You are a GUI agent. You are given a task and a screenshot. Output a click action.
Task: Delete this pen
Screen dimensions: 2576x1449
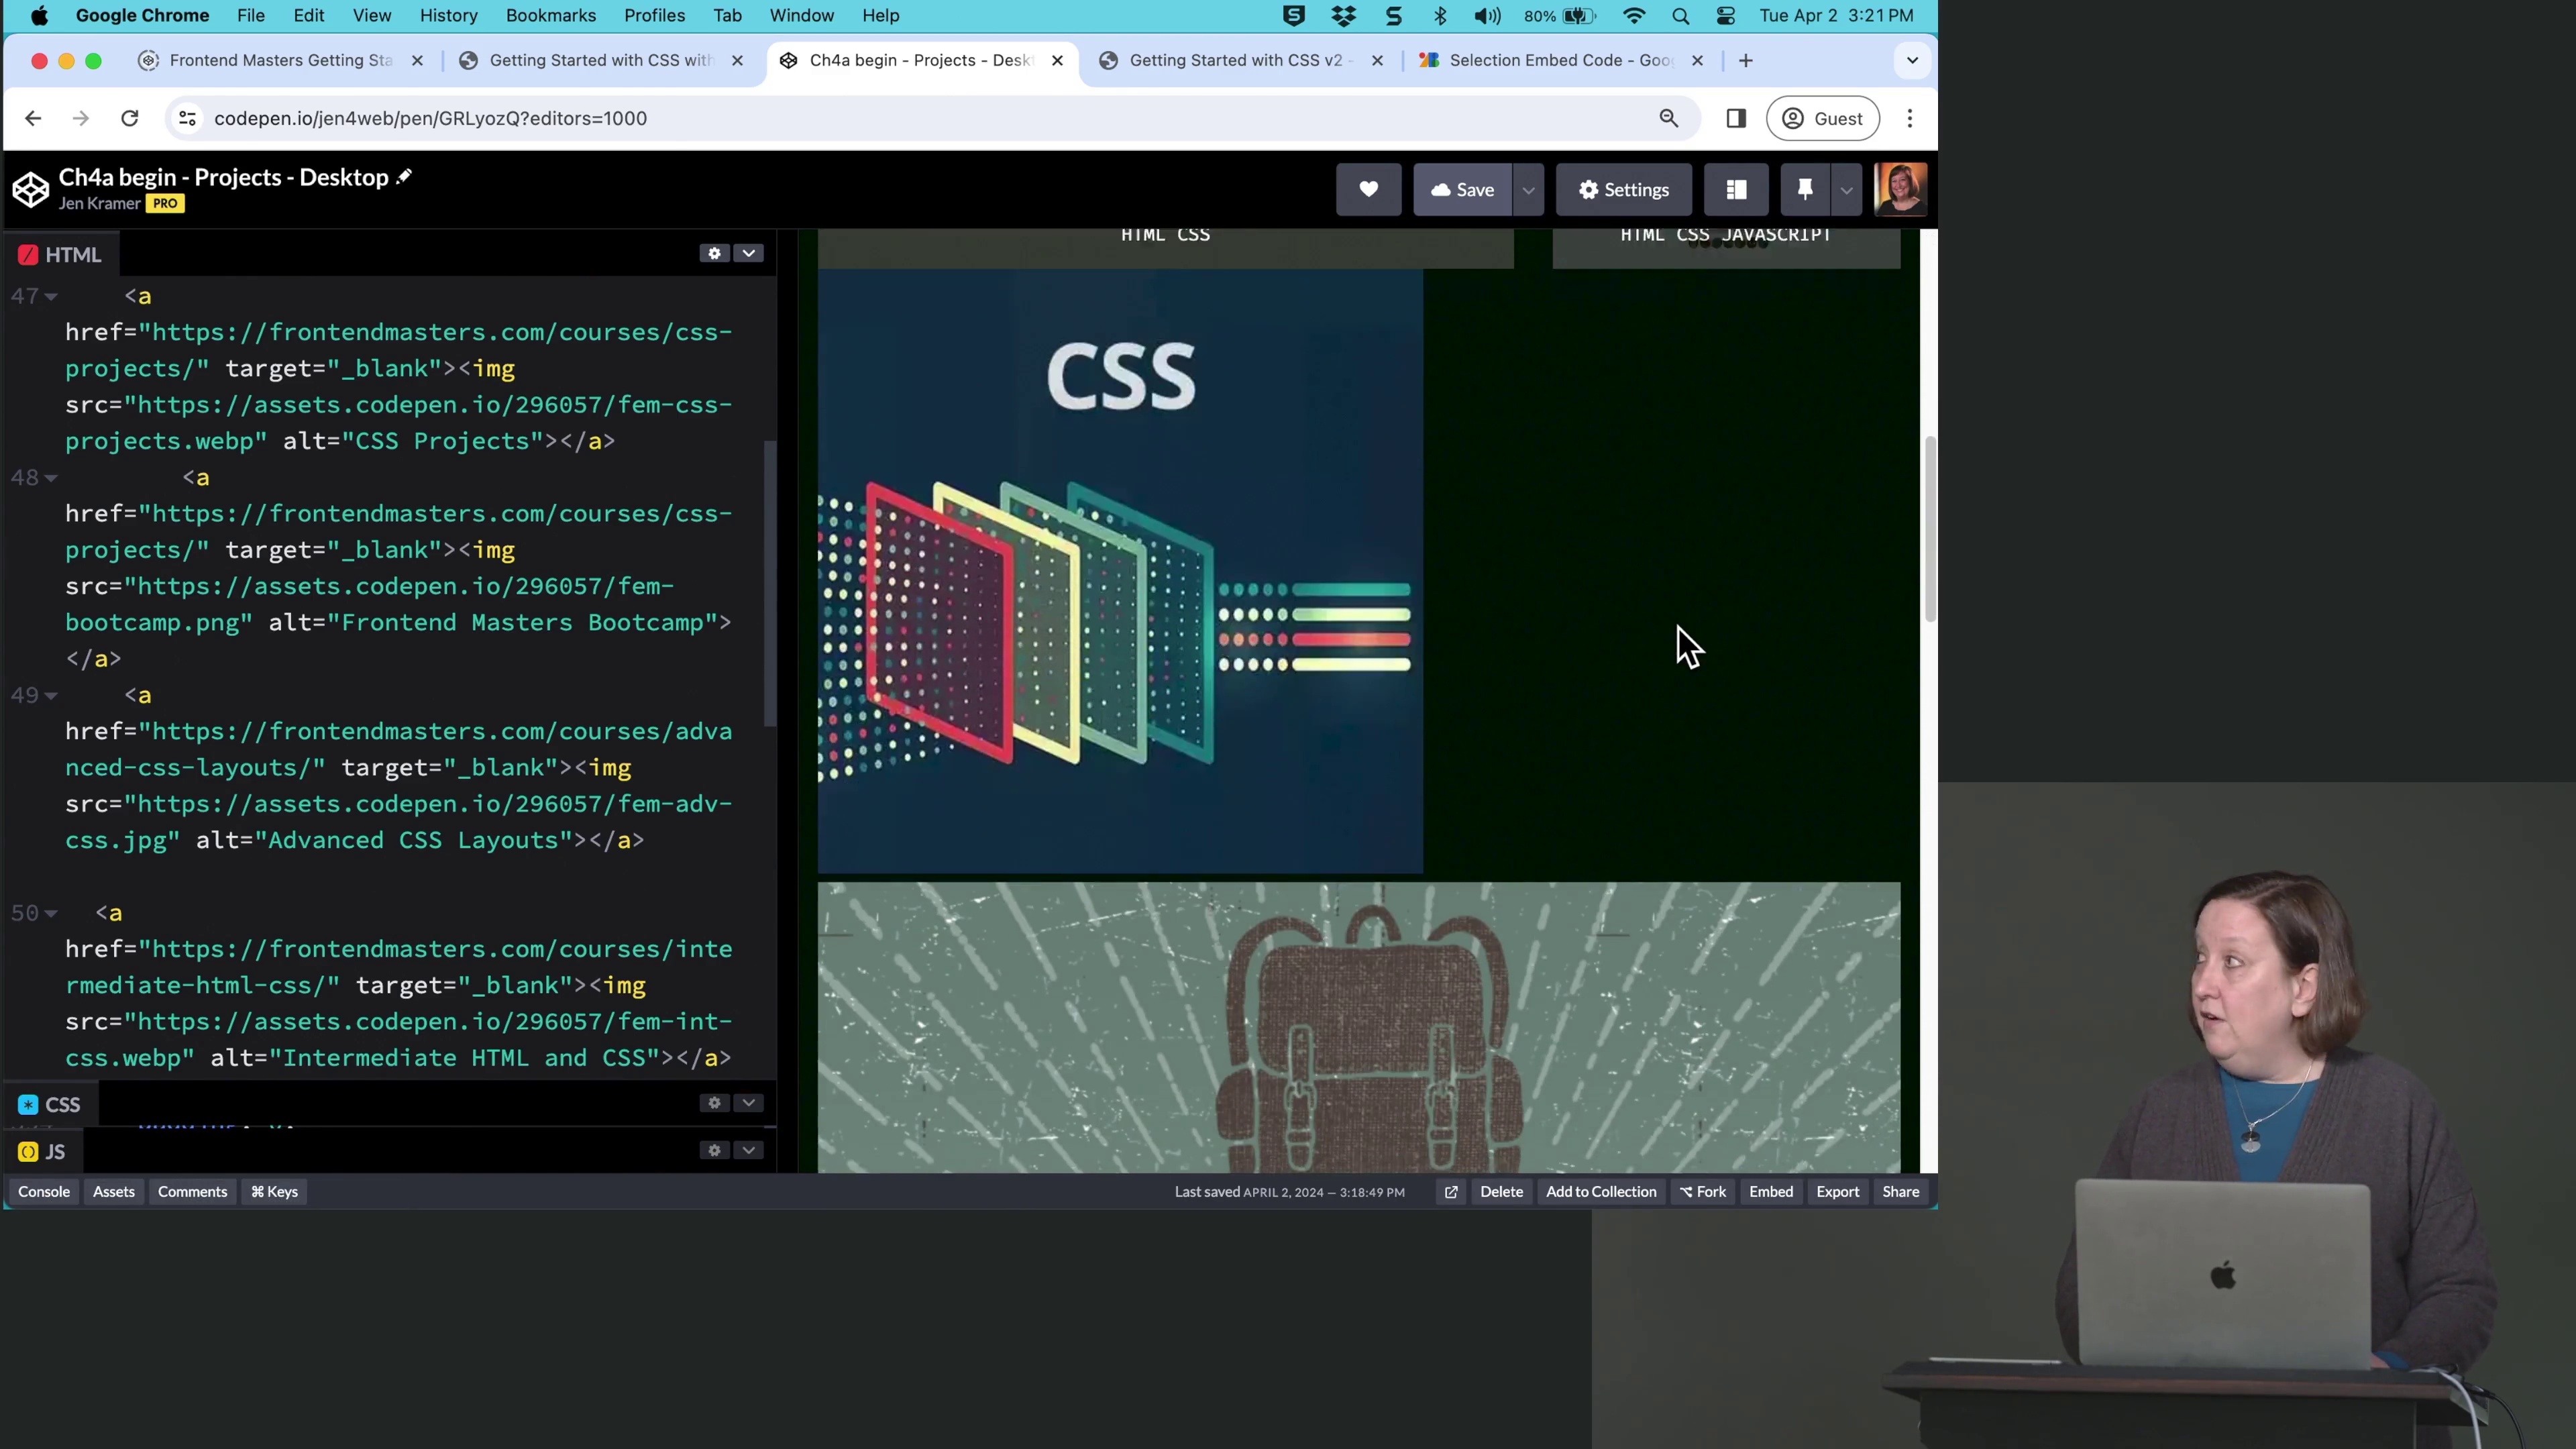1502,1191
